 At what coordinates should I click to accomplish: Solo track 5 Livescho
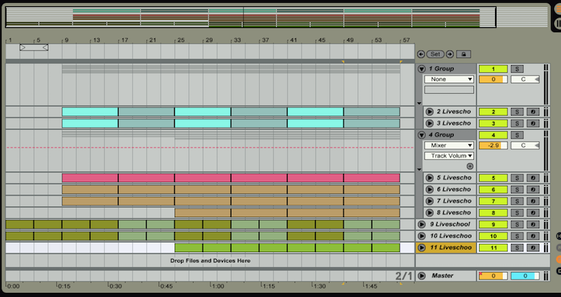pyautogui.click(x=517, y=178)
